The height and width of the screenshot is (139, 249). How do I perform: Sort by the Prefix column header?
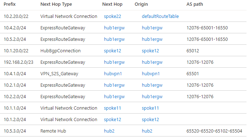10,4
